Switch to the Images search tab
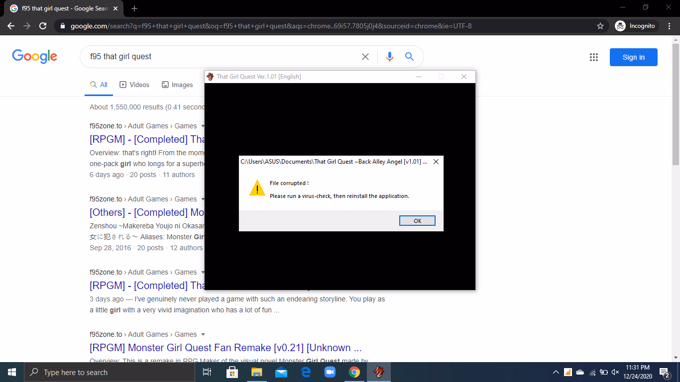680x382 pixels. (177, 85)
